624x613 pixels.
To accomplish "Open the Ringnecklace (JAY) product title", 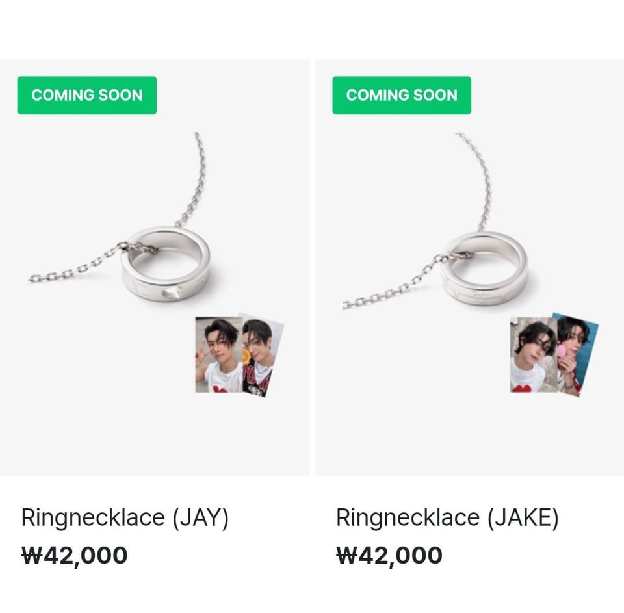I will pos(125,517).
